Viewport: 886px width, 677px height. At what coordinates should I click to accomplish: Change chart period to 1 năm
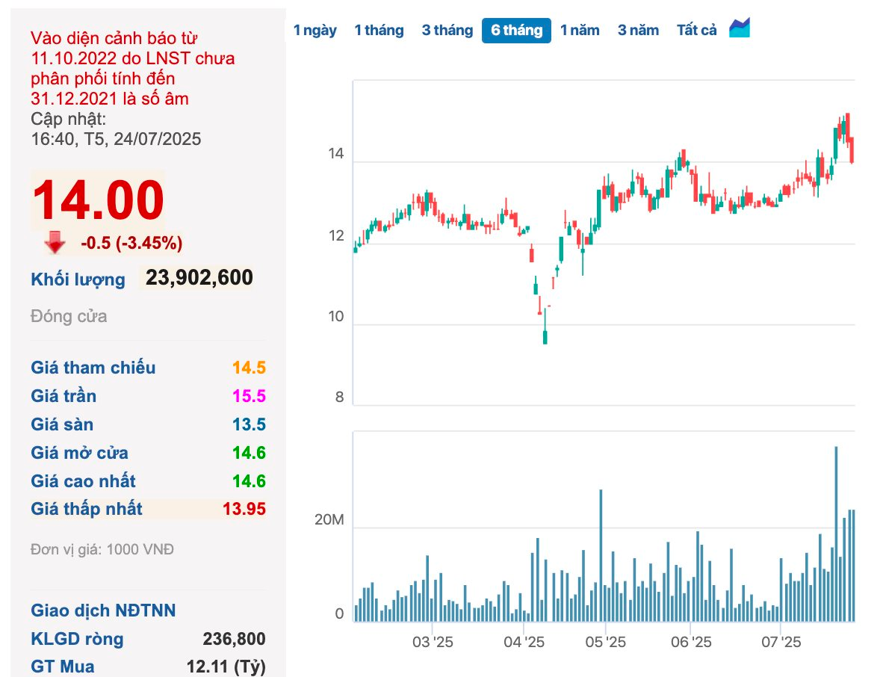pos(580,31)
